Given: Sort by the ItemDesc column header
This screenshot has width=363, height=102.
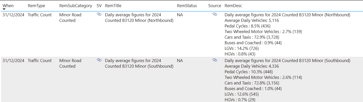Looking at the screenshot, I should click(233, 6).
